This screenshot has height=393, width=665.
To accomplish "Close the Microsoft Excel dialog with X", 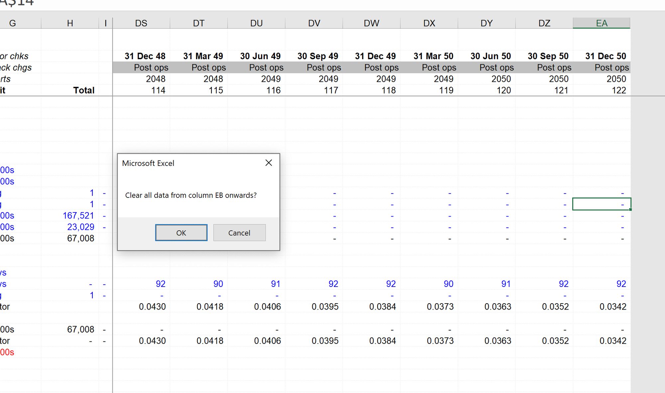I will pyautogui.click(x=269, y=163).
